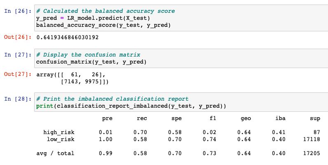This screenshot has width=328, height=165.
Task: Click the high_risk row label
Action: (x=59, y=132)
